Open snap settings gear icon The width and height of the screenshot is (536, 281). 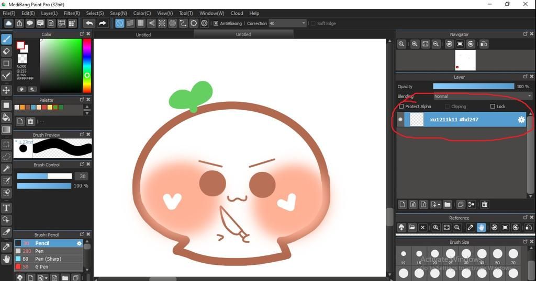[x=205, y=23]
